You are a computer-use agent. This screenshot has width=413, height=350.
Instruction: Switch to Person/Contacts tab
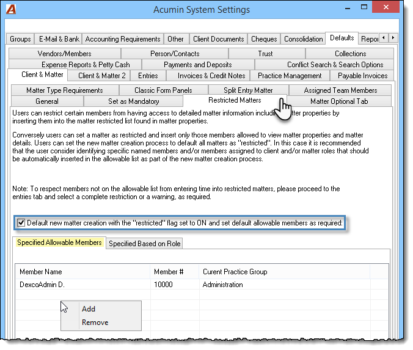175,54
